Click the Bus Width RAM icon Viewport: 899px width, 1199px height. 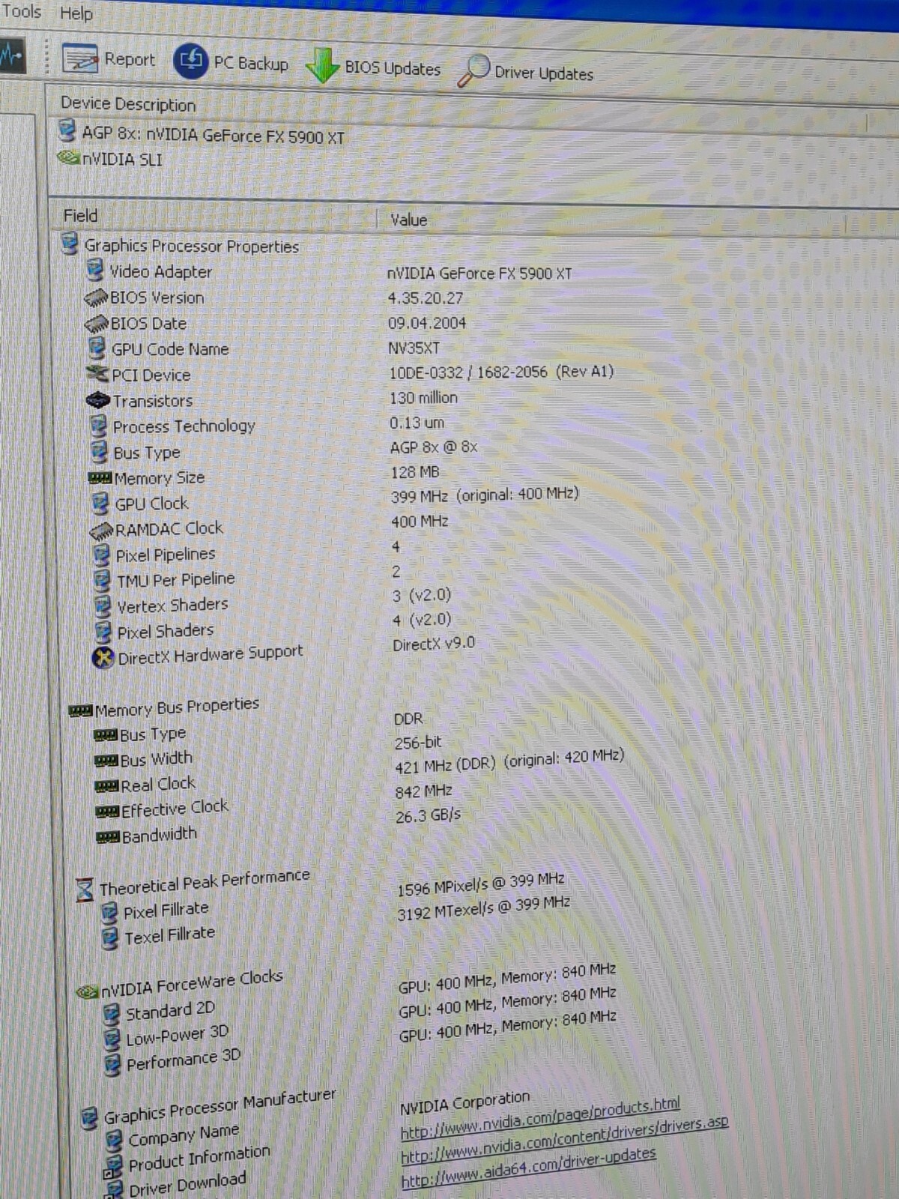click(106, 761)
